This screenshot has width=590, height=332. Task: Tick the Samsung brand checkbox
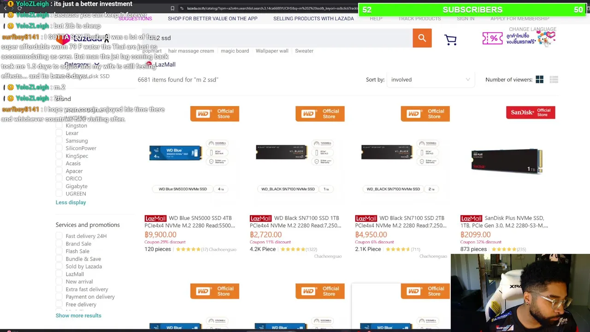(x=59, y=141)
